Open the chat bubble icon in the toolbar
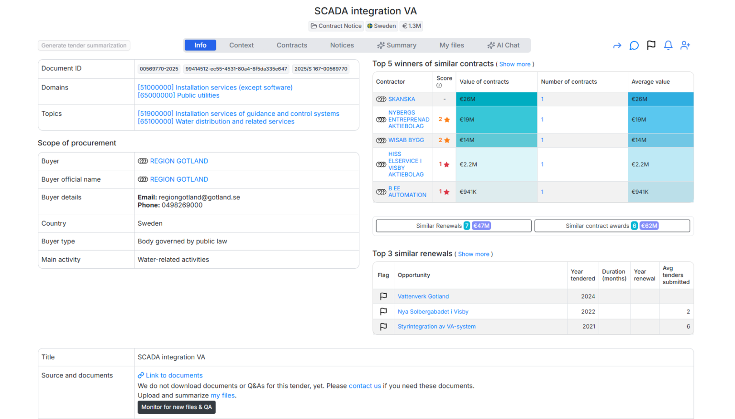 pyautogui.click(x=634, y=45)
